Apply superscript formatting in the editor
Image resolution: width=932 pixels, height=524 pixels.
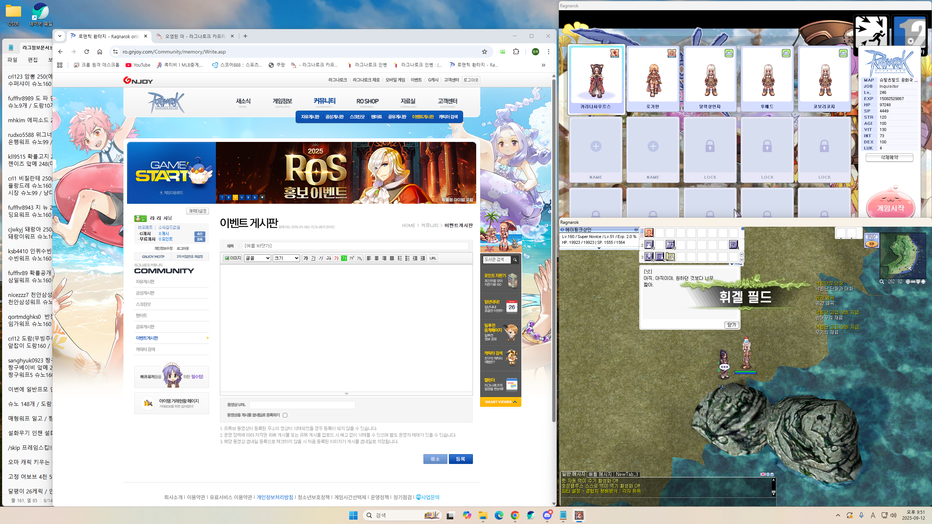point(351,258)
